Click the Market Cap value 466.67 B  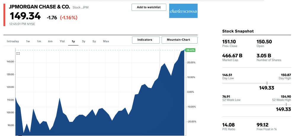[232, 56]
